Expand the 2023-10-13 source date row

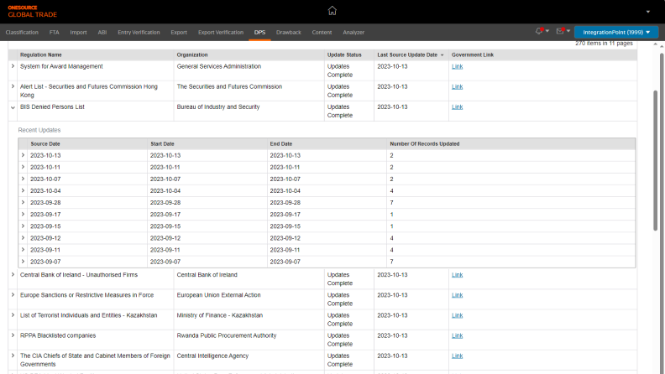click(23, 155)
